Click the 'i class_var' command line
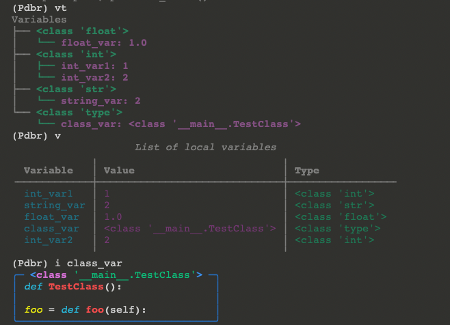The height and width of the screenshot is (325, 450). pos(89,264)
